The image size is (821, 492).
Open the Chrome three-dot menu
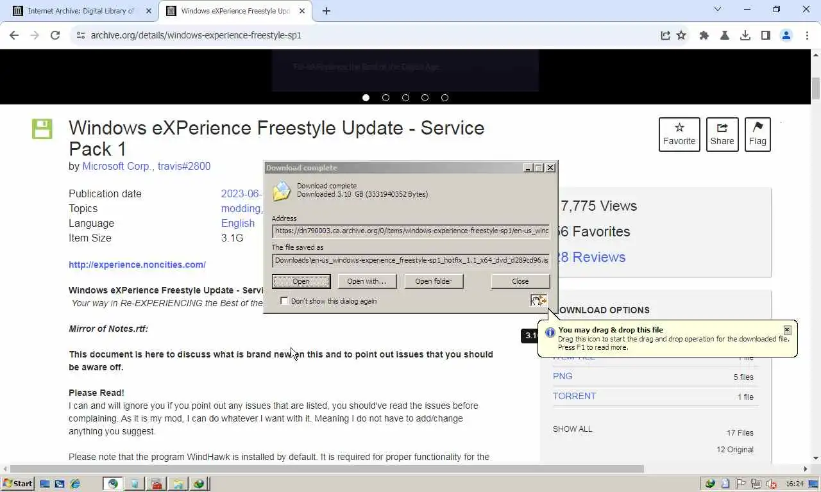click(x=807, y=35)
